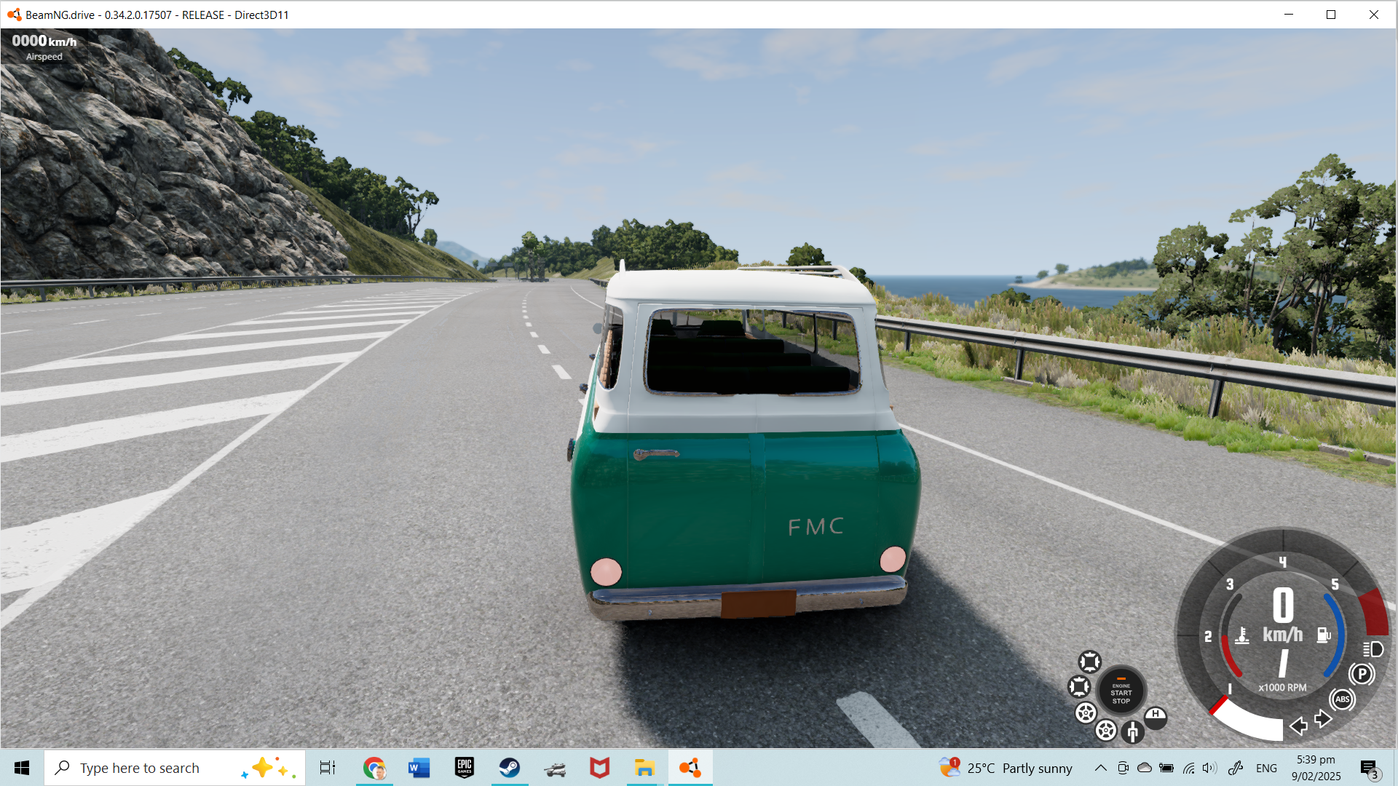1398x786 pixels.
Task: Click the ABS indicator icon
Action: coord(1343,699)
